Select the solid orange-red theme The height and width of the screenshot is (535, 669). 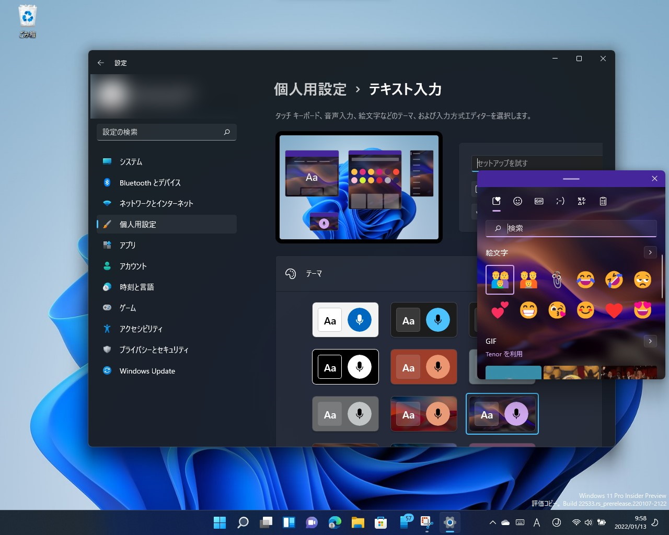tap(424, 367)
